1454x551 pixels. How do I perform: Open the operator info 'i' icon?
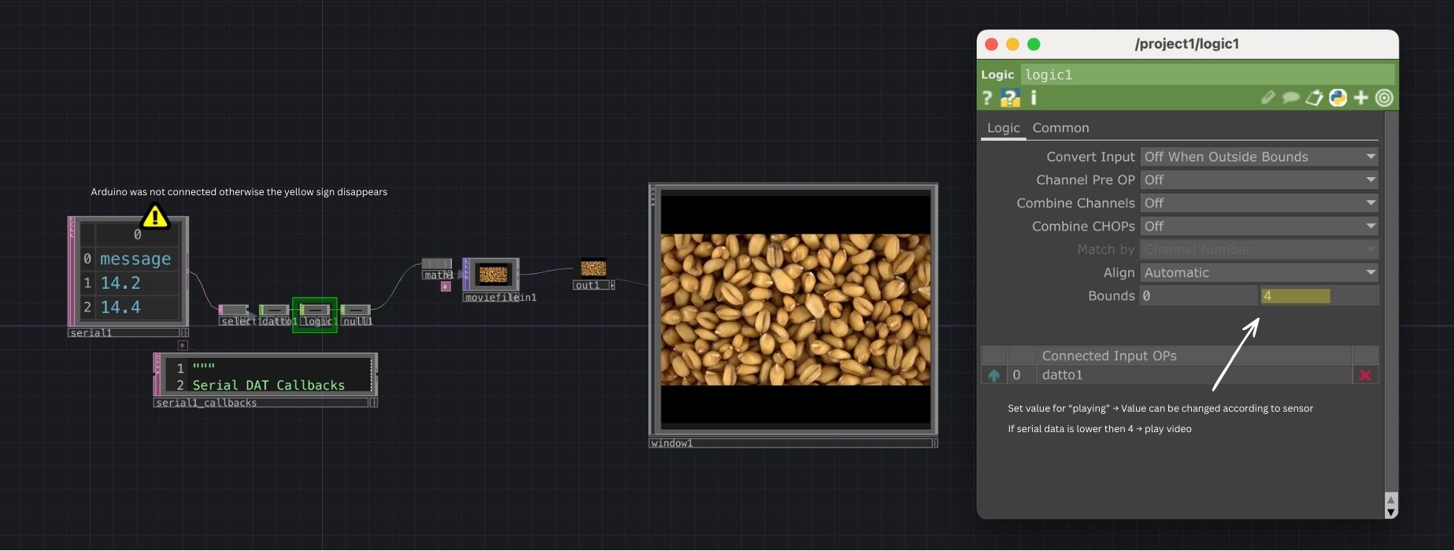1034,98
